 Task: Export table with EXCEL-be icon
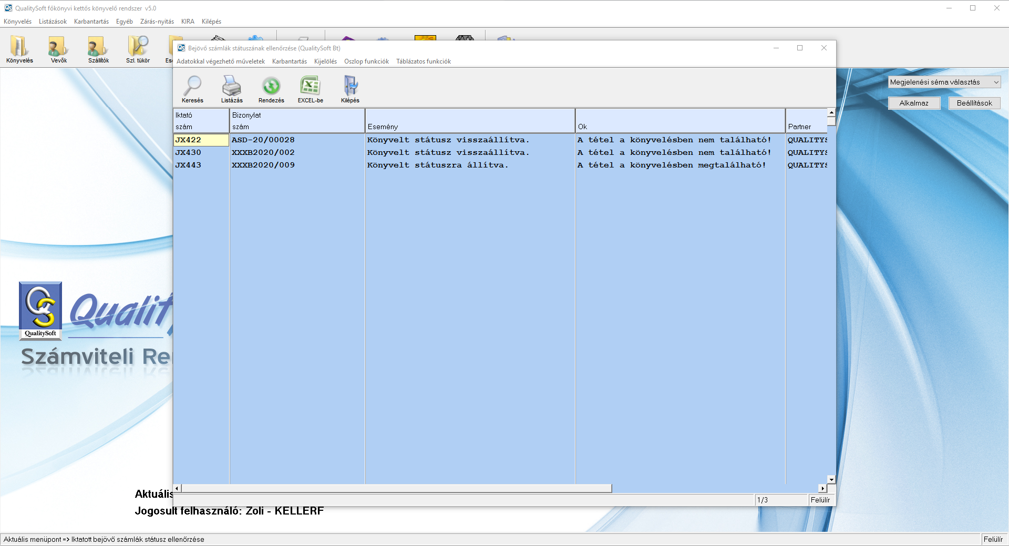click(x=310, y=88)
